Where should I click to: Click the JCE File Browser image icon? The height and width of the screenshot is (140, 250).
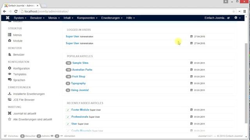[9, 100]
